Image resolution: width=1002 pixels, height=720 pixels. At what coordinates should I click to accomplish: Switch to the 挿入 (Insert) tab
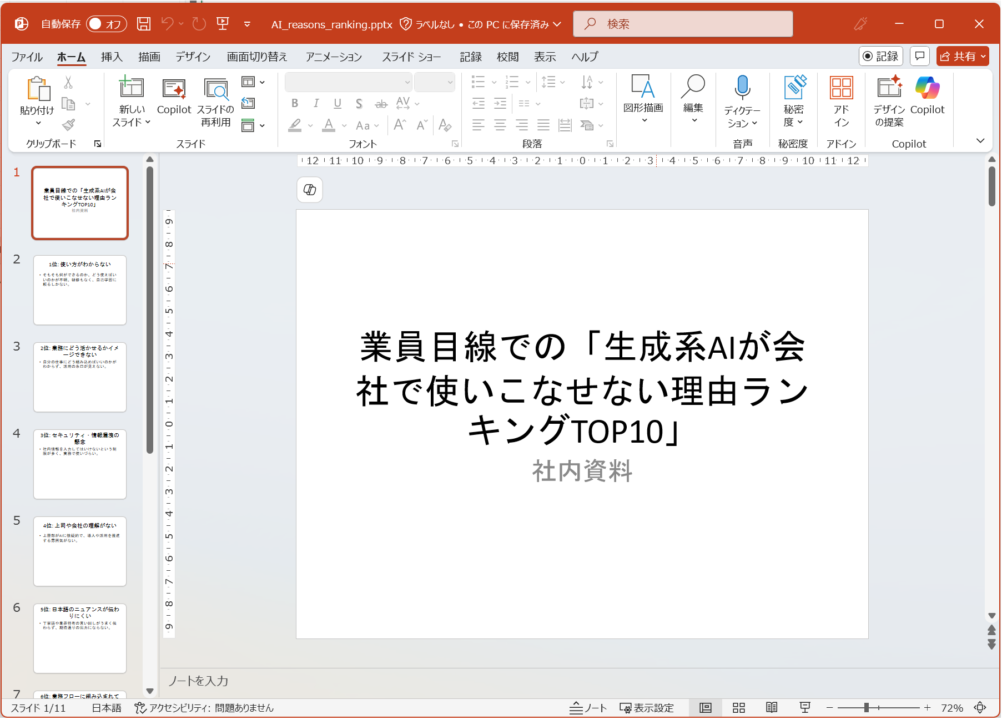111,57
